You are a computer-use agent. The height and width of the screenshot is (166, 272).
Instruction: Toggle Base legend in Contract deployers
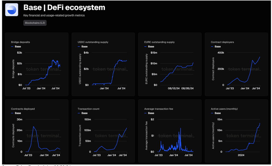pyautogui.click(x=216, y=47)
